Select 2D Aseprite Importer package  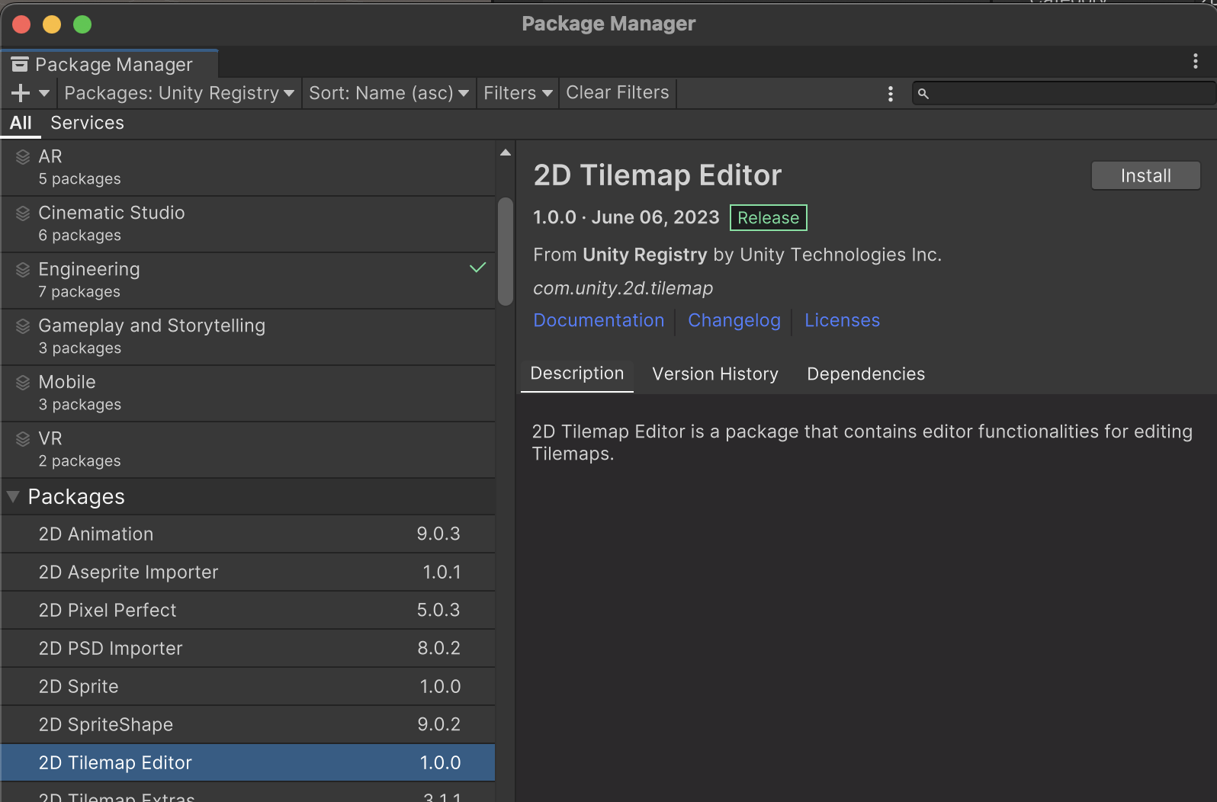coord(248,573)
